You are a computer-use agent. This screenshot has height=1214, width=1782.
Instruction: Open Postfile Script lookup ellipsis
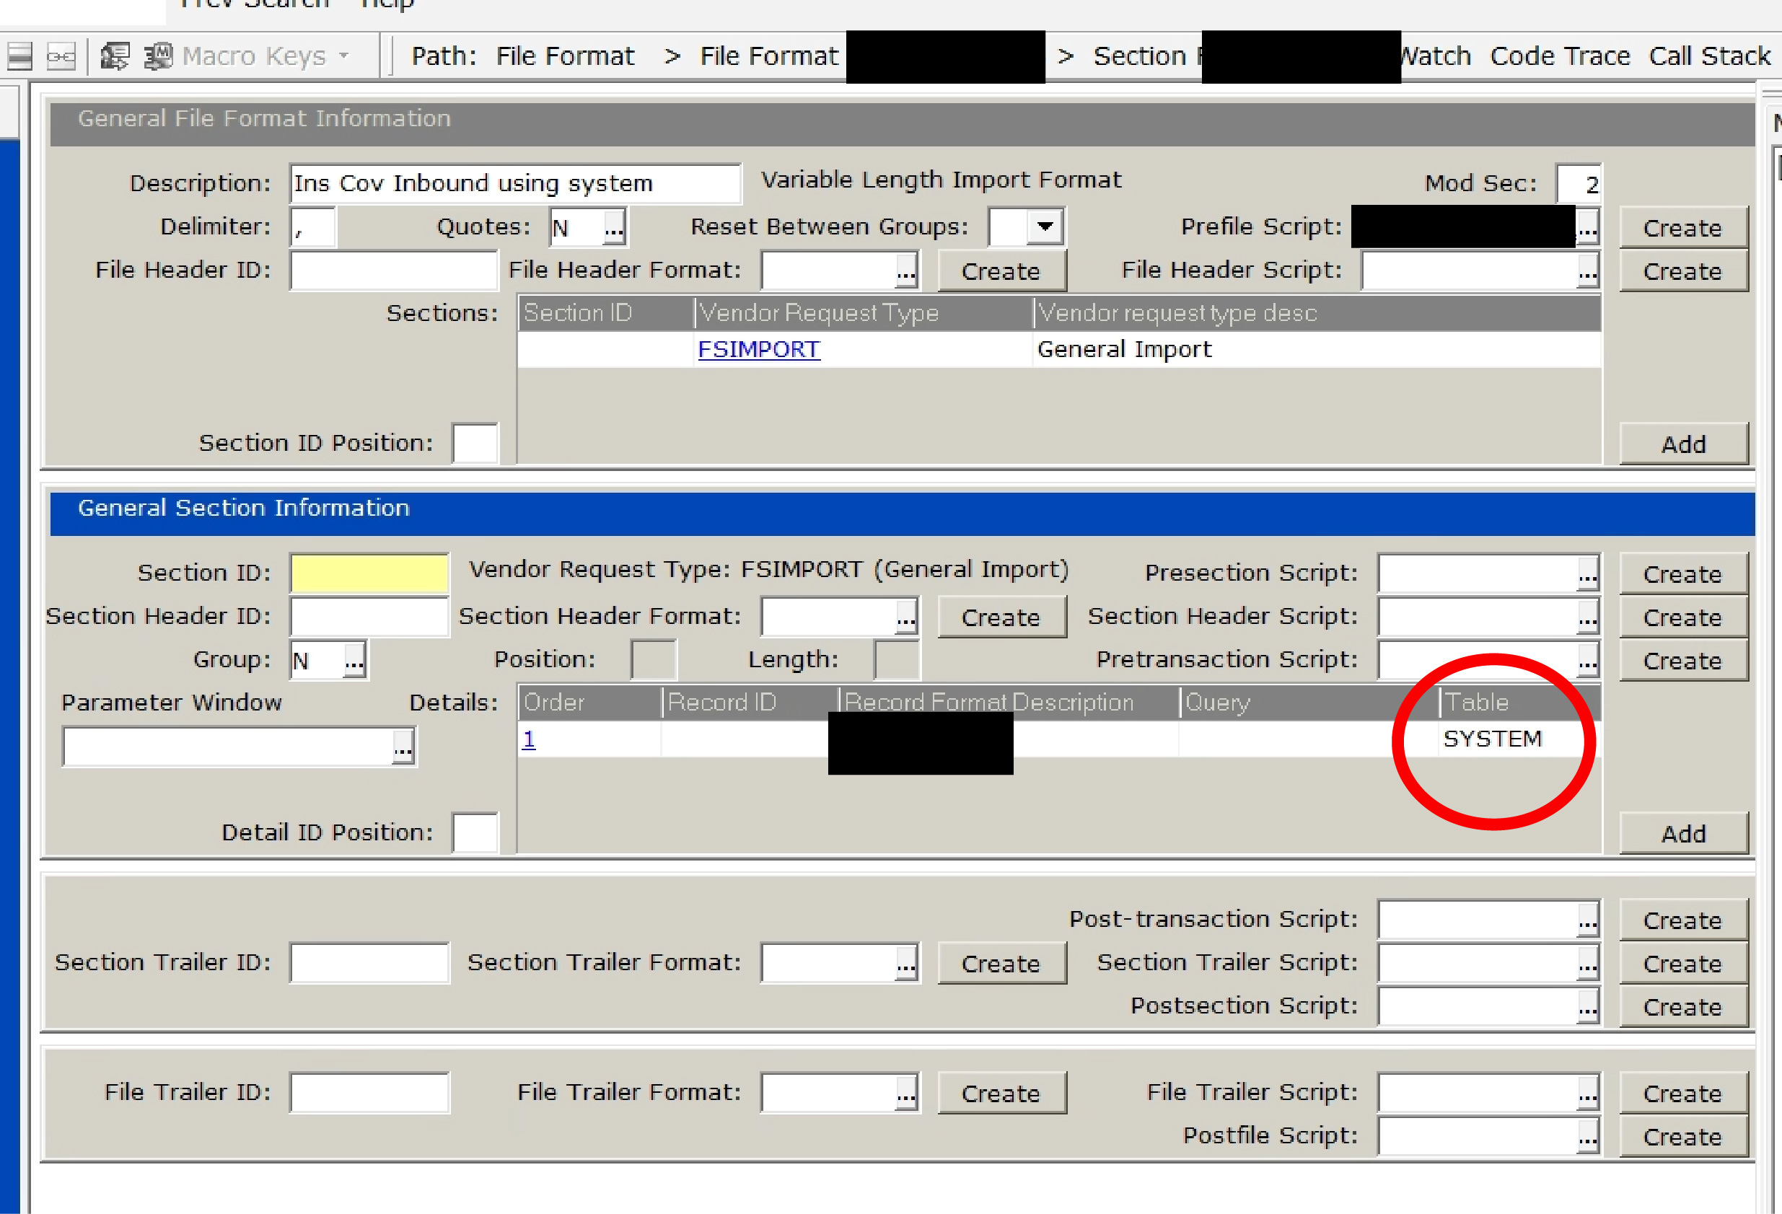coord(1588,1137)
